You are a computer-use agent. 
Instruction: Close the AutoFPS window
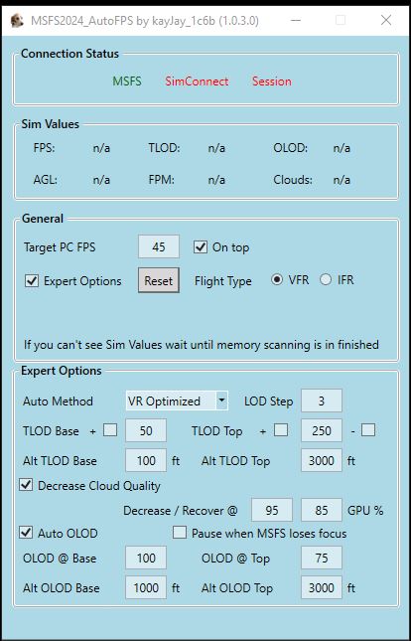[386, 20]
